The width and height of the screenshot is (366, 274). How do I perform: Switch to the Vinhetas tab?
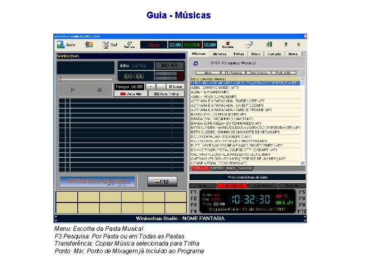(220, 54)
